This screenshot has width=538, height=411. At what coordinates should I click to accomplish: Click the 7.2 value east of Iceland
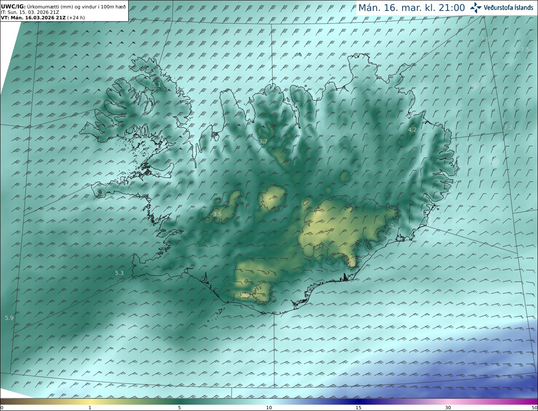pyautogui.click(x=508, y=127)
